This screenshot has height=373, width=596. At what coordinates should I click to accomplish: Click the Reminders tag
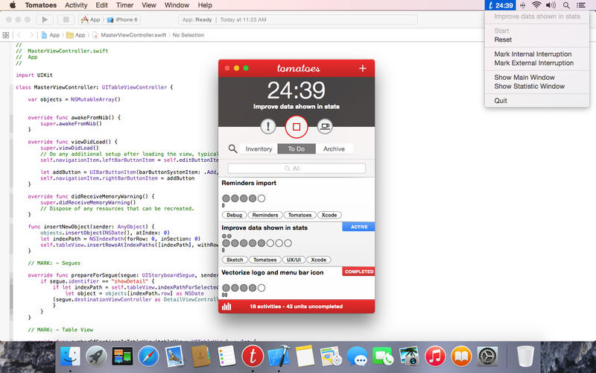coord(265,215)
